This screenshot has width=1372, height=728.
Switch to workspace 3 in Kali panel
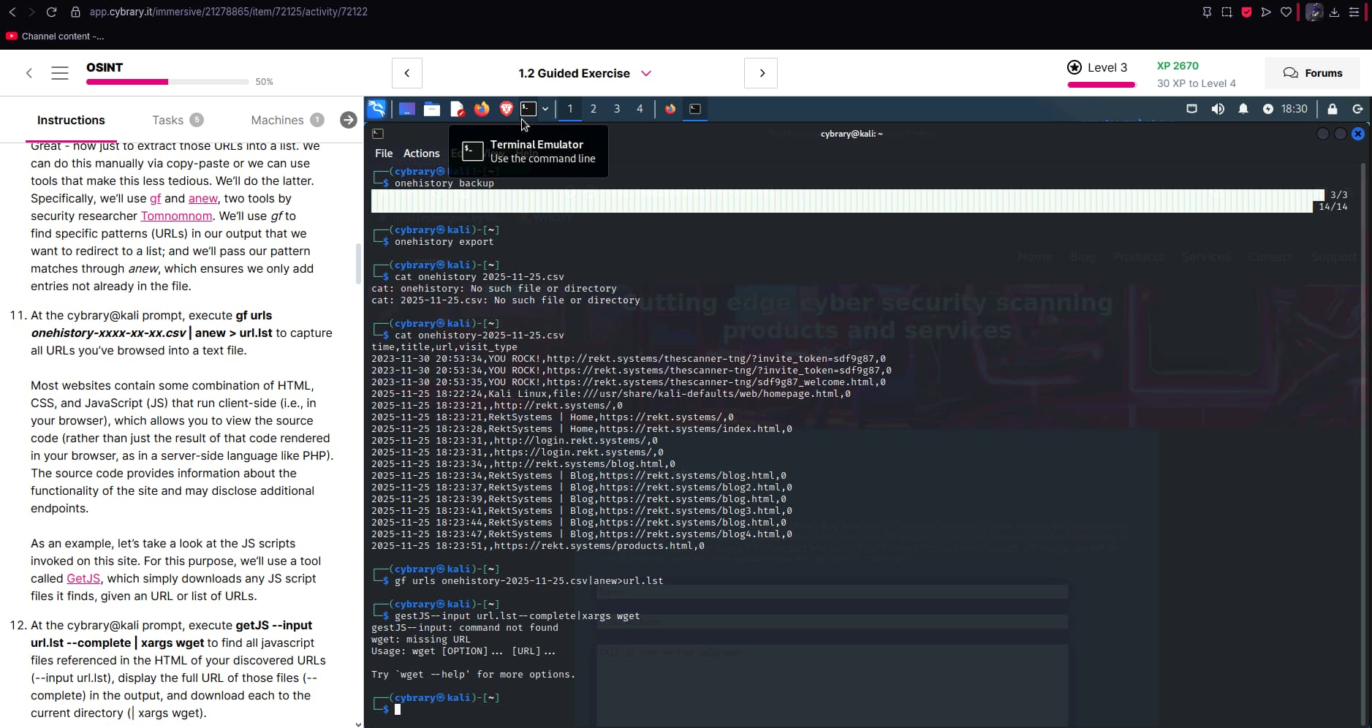click(x=616, y=109)
